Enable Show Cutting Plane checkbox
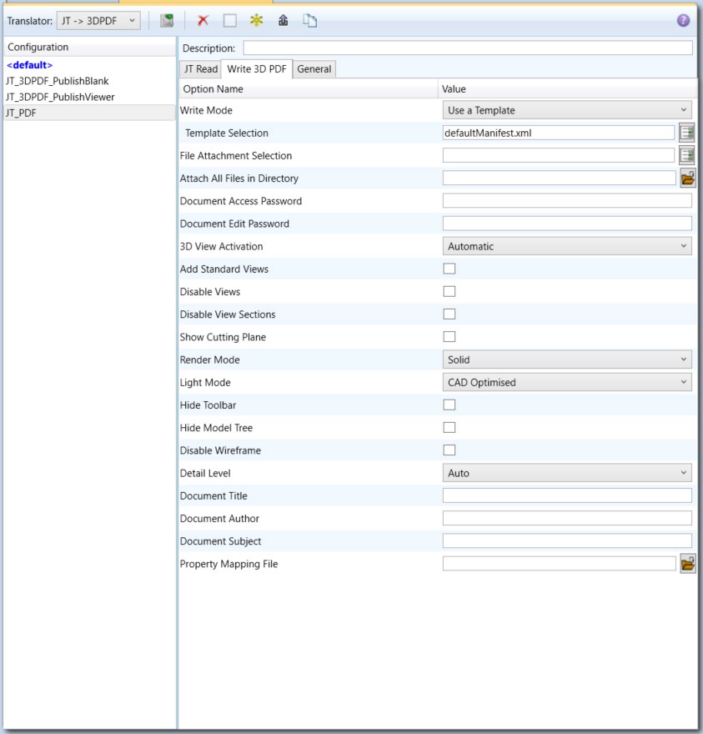The height and width of the screenshot is (734, 703). tap(449, 337)
